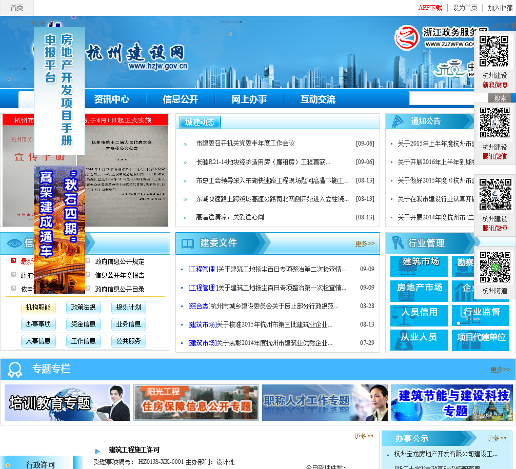Open 行业监督 tile
This screenshot has width=516, height=469.
(481, 315)
